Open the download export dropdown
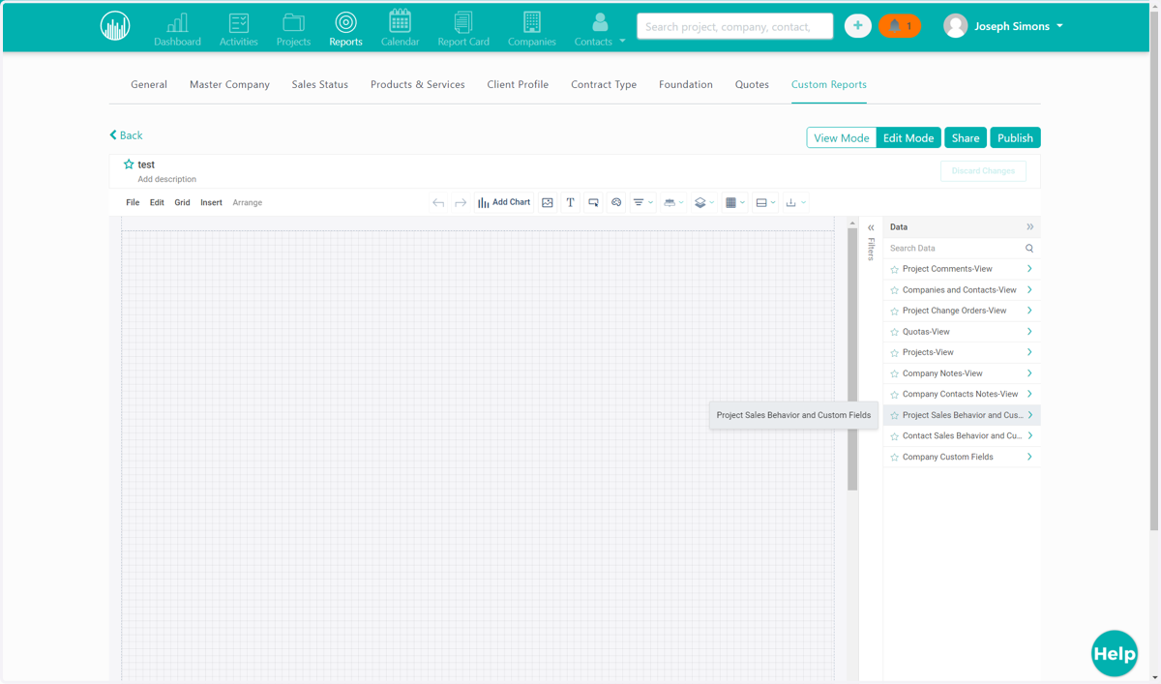 (795, 202)
